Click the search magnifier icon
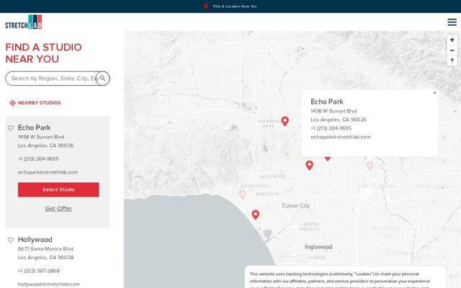This screenshot has width=461, height=288. (x=102, y=78)
